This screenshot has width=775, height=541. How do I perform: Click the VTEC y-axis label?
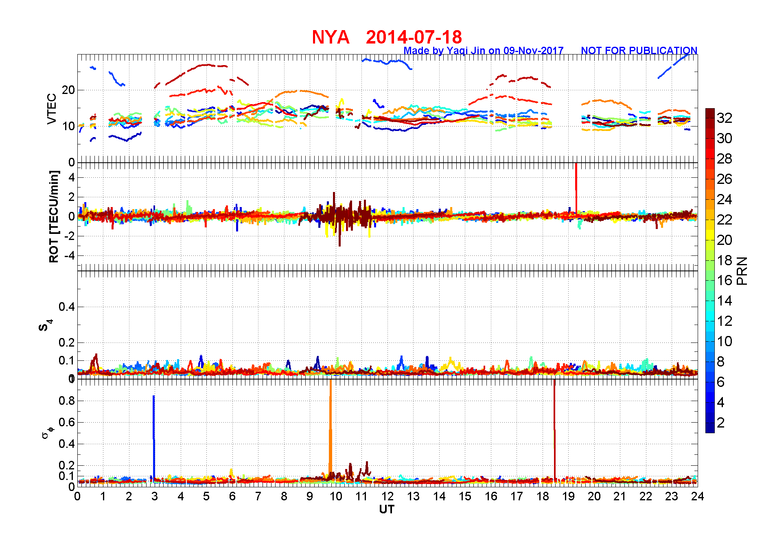click(x=52, y=109)
